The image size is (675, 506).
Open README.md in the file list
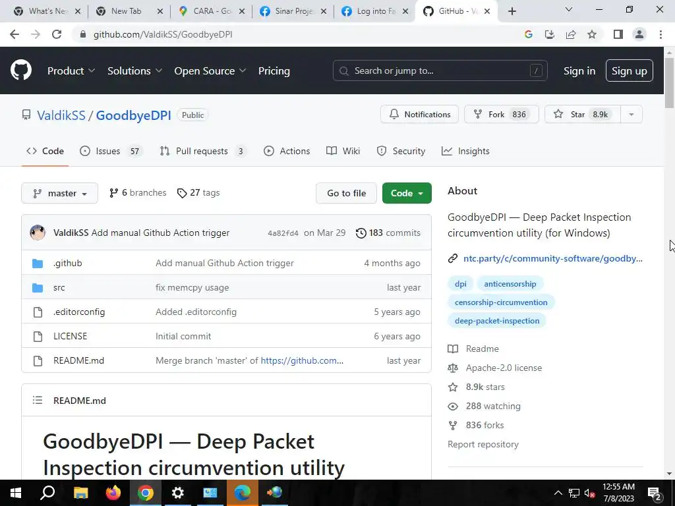pos(79,360)
